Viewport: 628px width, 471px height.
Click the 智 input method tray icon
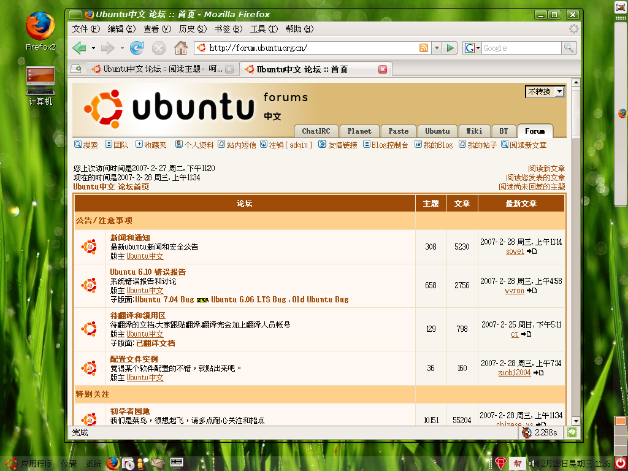click(x=517, y=464)
